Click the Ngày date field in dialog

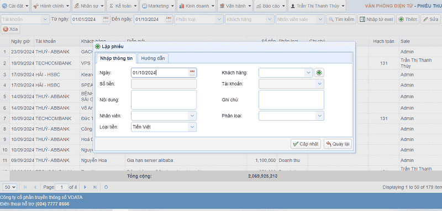pyautogui.click(x=160, y=73)
